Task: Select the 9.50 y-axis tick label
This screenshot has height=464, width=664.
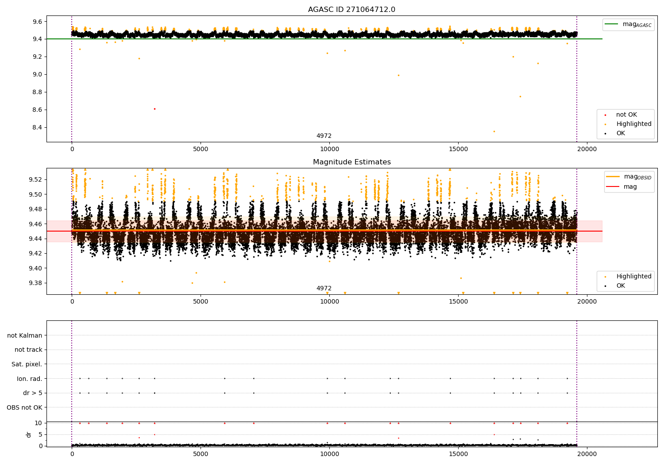Action: [x=35, y=194]
